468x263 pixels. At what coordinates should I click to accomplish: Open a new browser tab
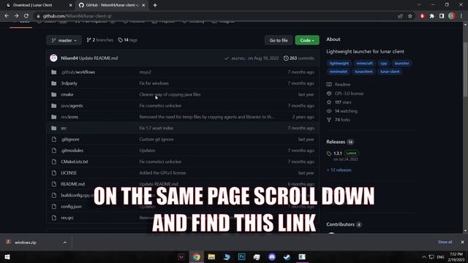pyautogui.click(x=155, y=5)
